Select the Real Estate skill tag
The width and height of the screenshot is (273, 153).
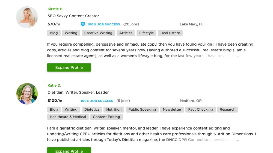tap(170, 33)
